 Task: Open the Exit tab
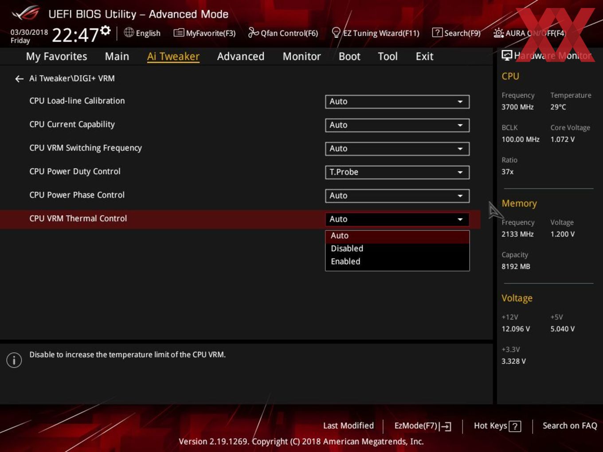[424, 56]
